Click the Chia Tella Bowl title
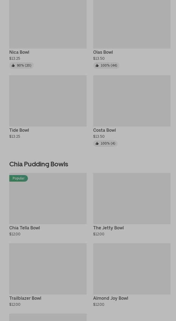This screenshot has width=176, height=321. point(25,228)
